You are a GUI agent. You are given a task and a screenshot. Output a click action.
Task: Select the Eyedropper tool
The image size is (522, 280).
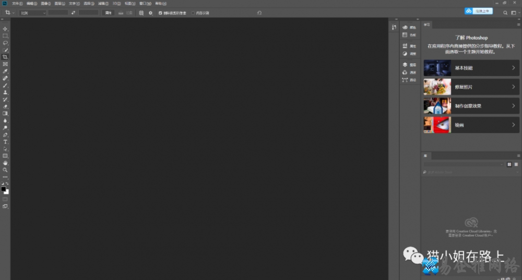[x=5, y=71]
